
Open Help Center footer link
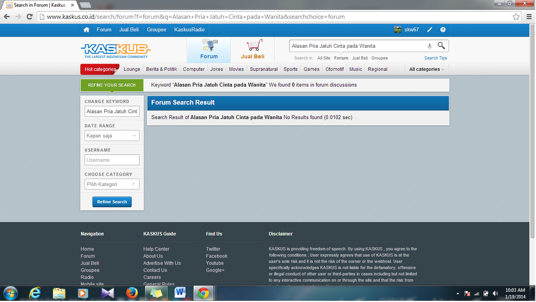pos(156,249)
